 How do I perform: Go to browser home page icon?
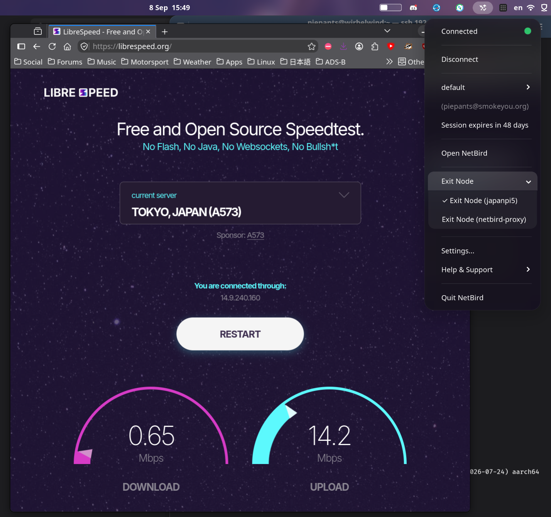(x=67, y=46)
